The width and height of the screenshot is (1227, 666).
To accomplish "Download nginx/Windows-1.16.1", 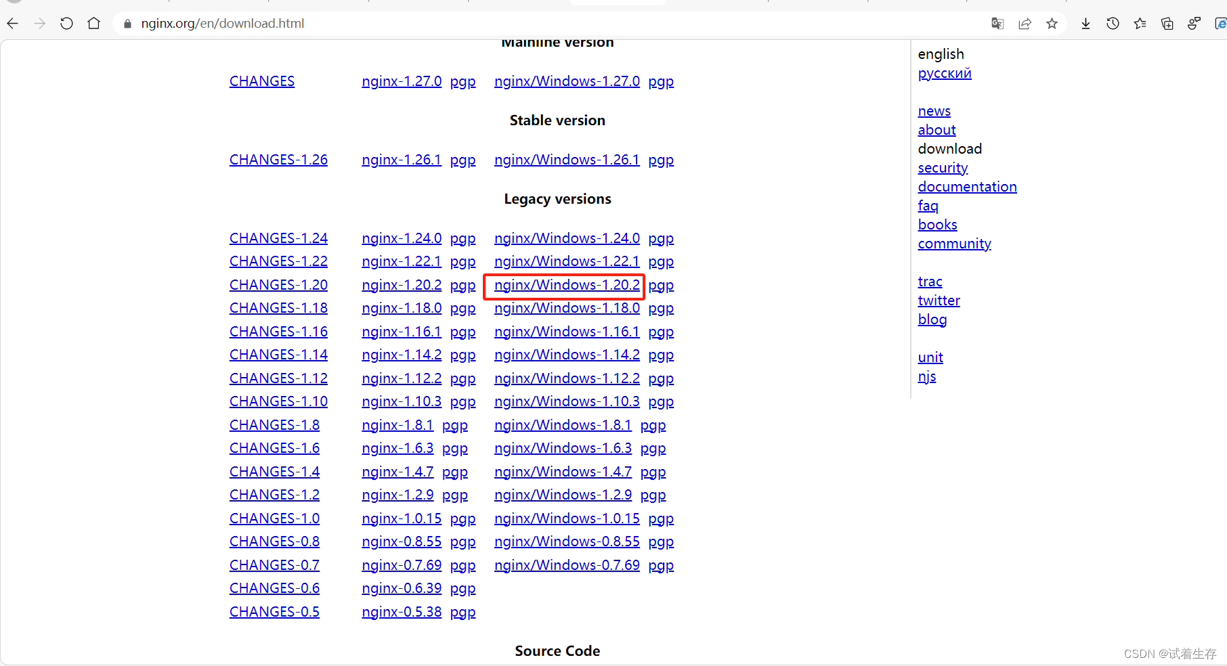I will coord(567,332).
